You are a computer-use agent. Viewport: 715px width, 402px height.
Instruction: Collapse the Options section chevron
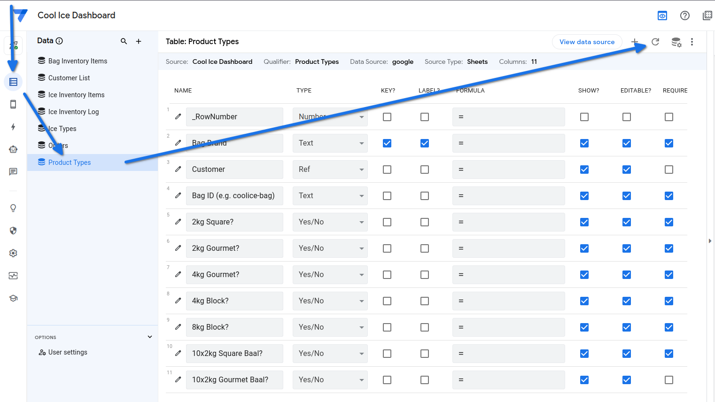coord(150,337)
